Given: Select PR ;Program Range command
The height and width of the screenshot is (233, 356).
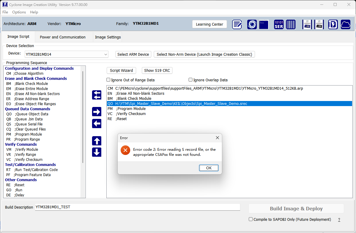Looking at the screenshot, I should [23, 139].
